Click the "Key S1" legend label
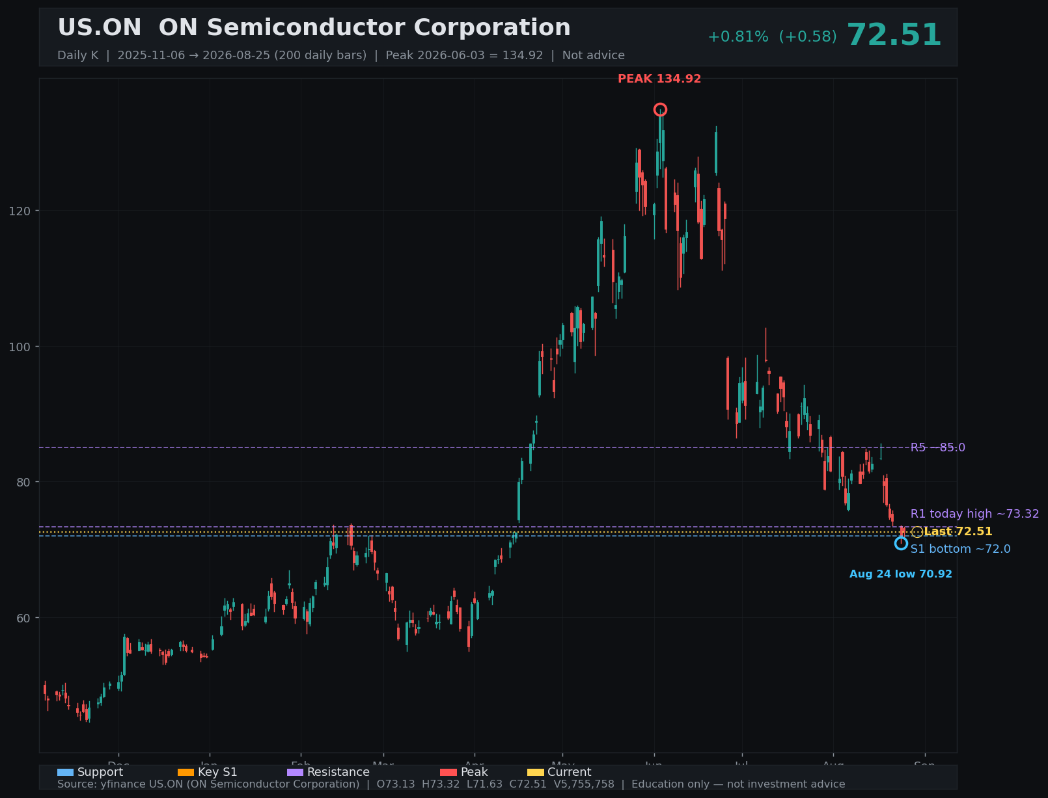Screen dimensions: 1048x798 (217, 772)
